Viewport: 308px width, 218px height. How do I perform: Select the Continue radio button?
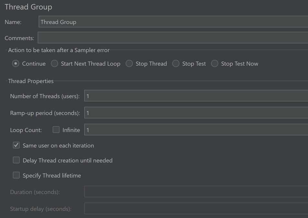16,64
